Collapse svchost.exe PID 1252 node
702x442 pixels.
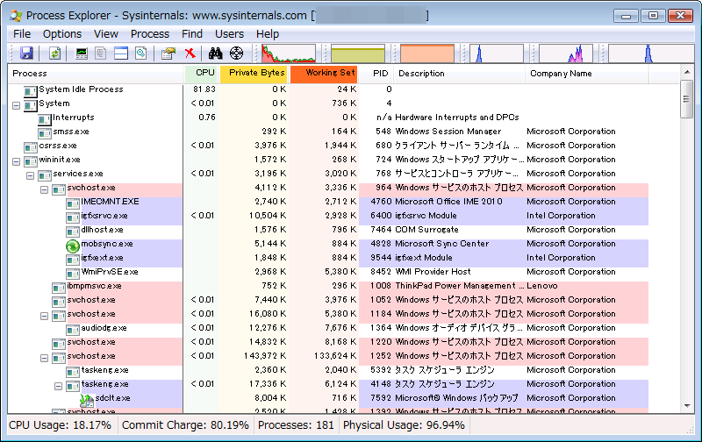pos(45,359)
